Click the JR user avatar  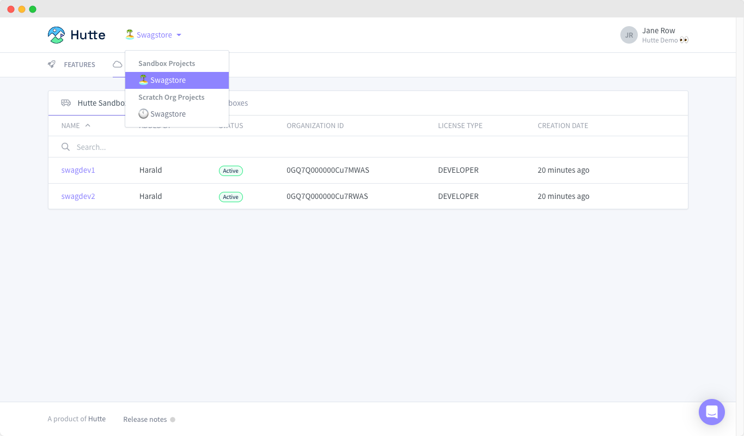point(629,35)
